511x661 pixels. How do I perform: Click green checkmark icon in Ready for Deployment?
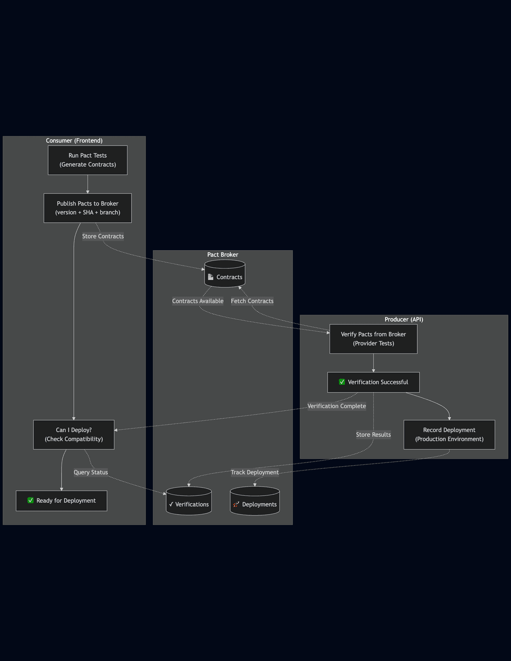(31, 500)
